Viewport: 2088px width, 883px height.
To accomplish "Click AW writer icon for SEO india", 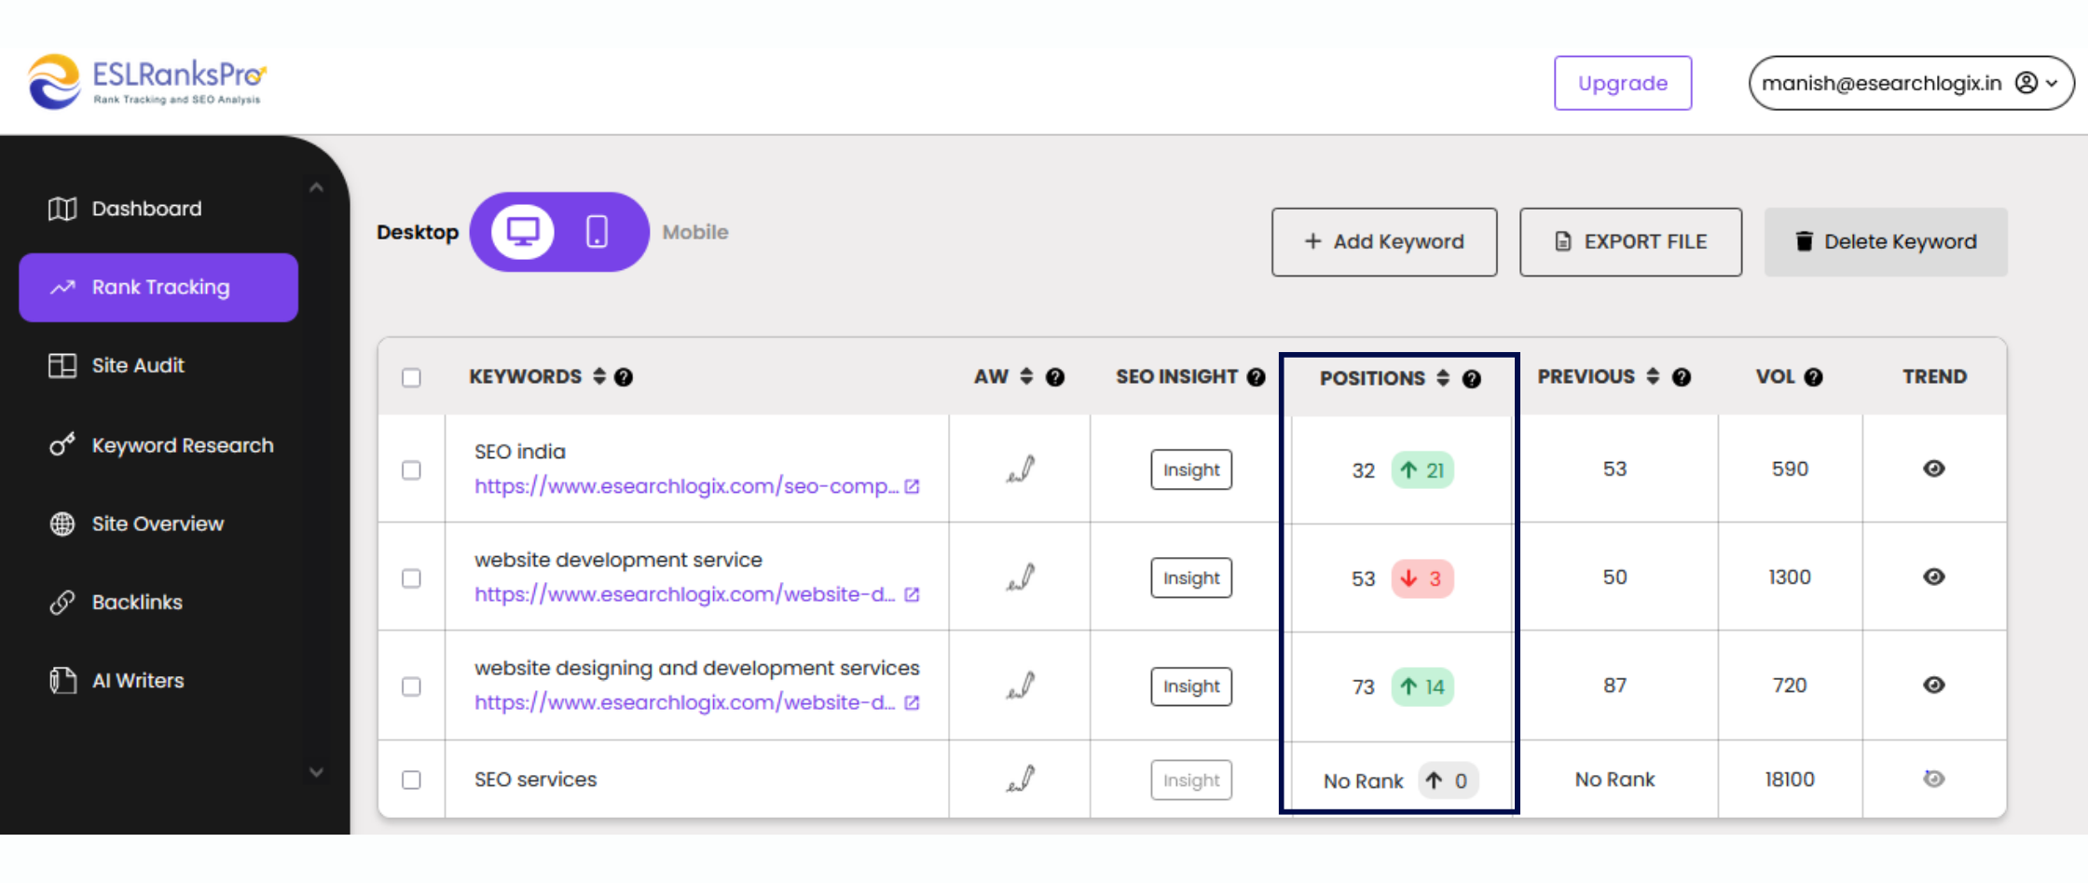I will click(1021, 469).
